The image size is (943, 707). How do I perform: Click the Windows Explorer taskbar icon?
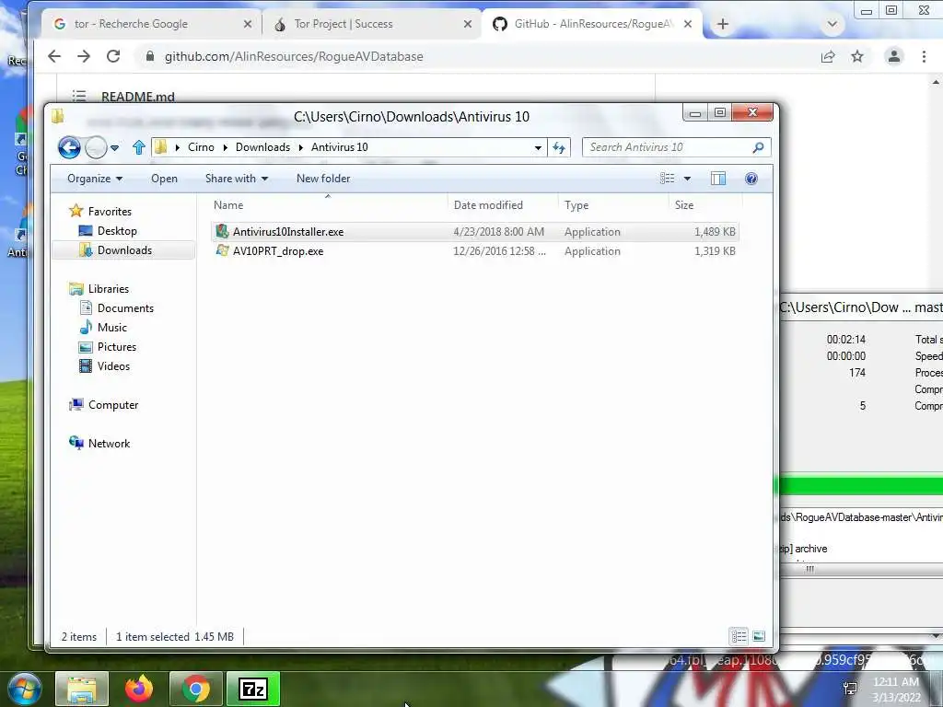(82, 689)
